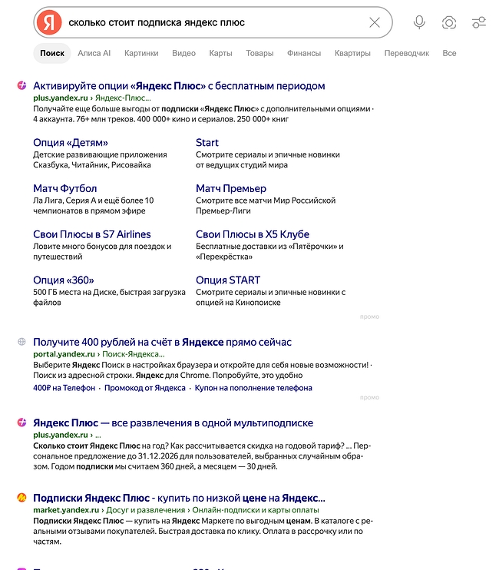Open the Карты tab

coord(220,53)
